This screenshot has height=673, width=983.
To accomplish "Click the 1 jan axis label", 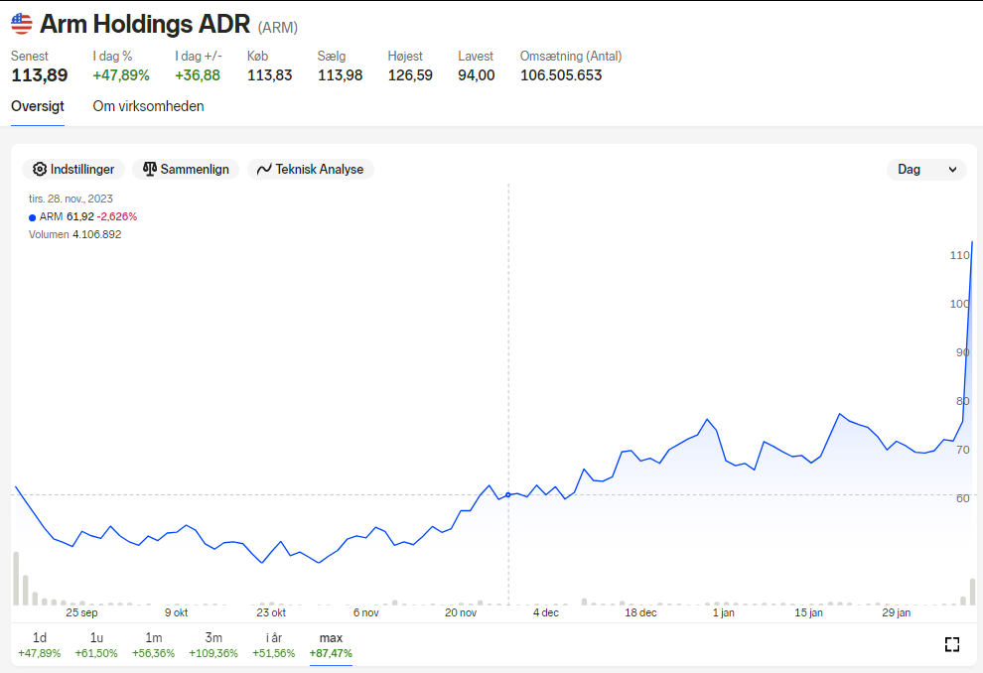I will coord(724,612).
